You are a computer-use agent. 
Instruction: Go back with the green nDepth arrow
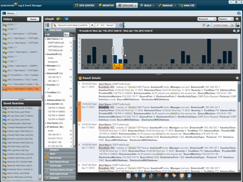point(58,19)
